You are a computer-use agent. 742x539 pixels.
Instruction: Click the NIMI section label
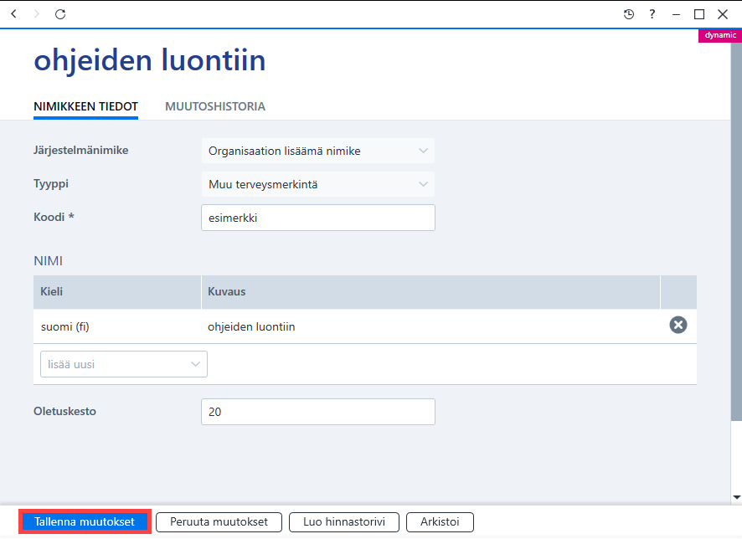(49, 261)
